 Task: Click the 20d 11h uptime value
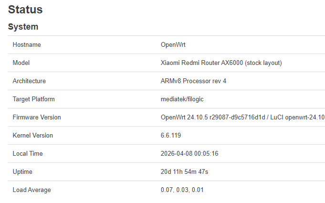pos(184,171)
